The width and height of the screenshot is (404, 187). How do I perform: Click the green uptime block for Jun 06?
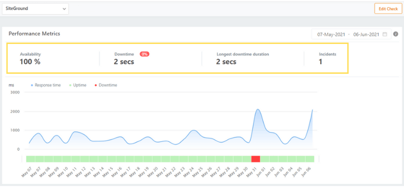(310, 159)
